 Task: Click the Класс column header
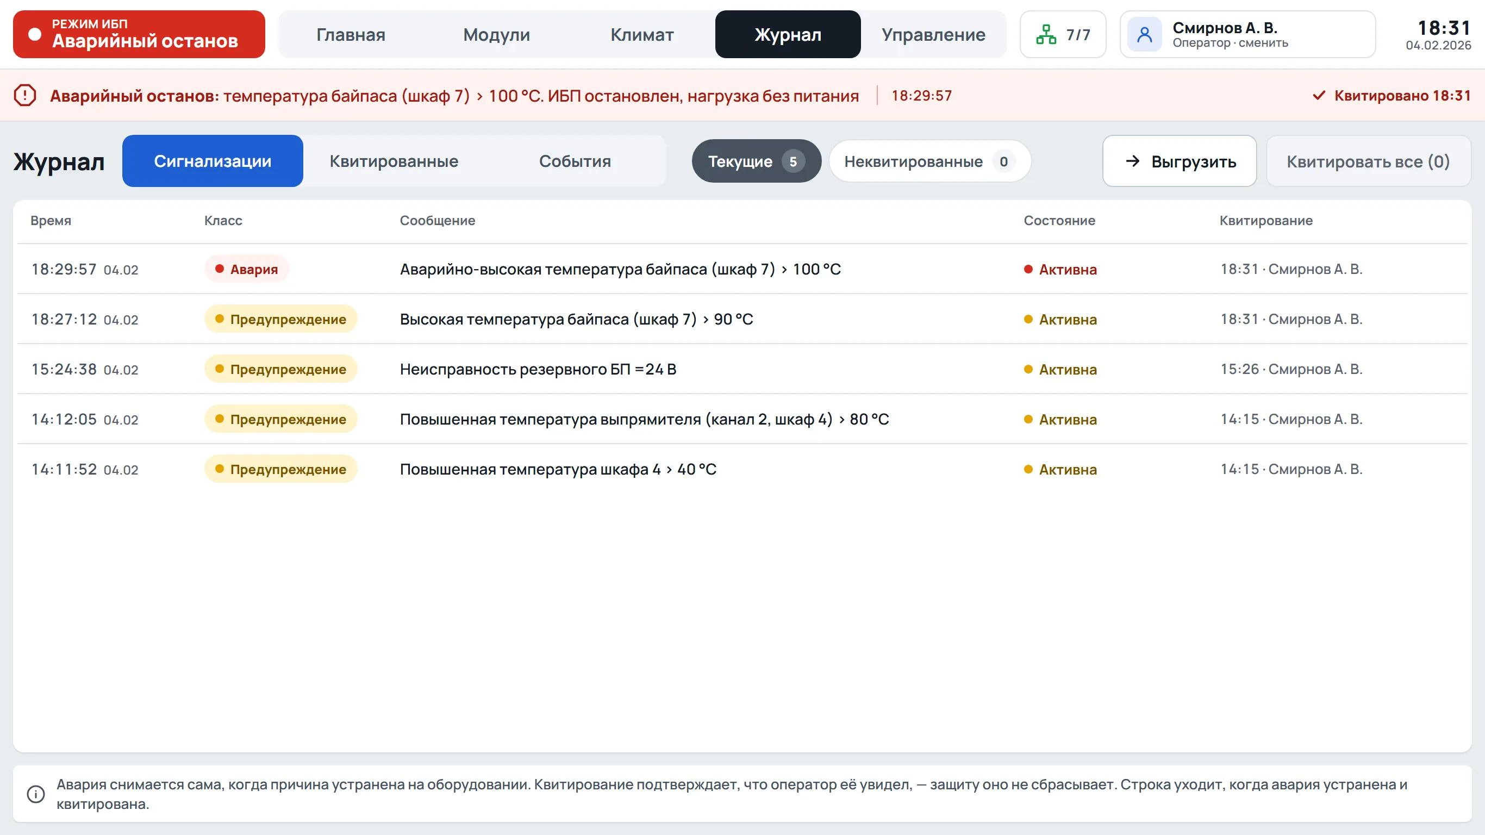(223, 220)
